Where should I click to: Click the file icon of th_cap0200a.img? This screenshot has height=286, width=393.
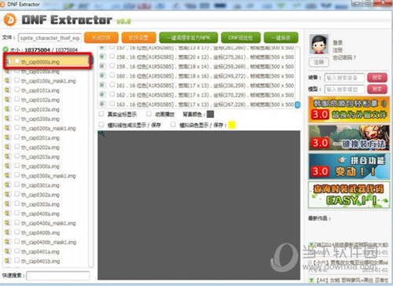[x=7, y=119]
